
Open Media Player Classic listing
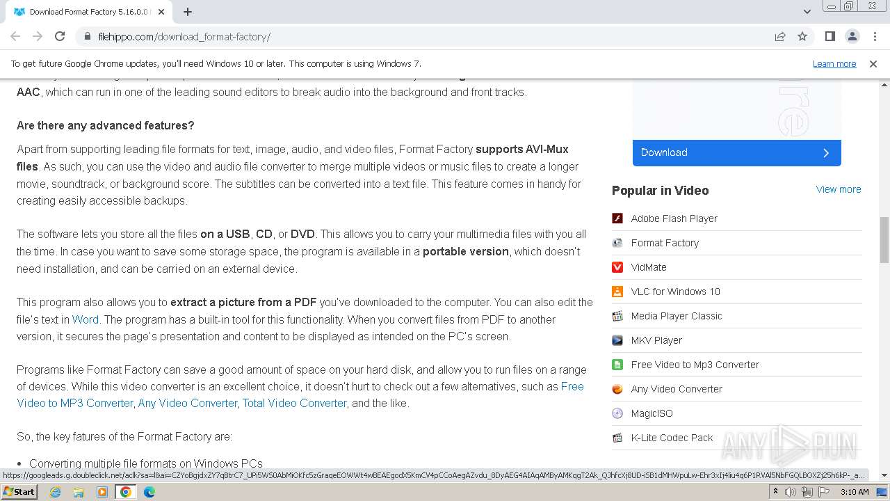point(677,316)
